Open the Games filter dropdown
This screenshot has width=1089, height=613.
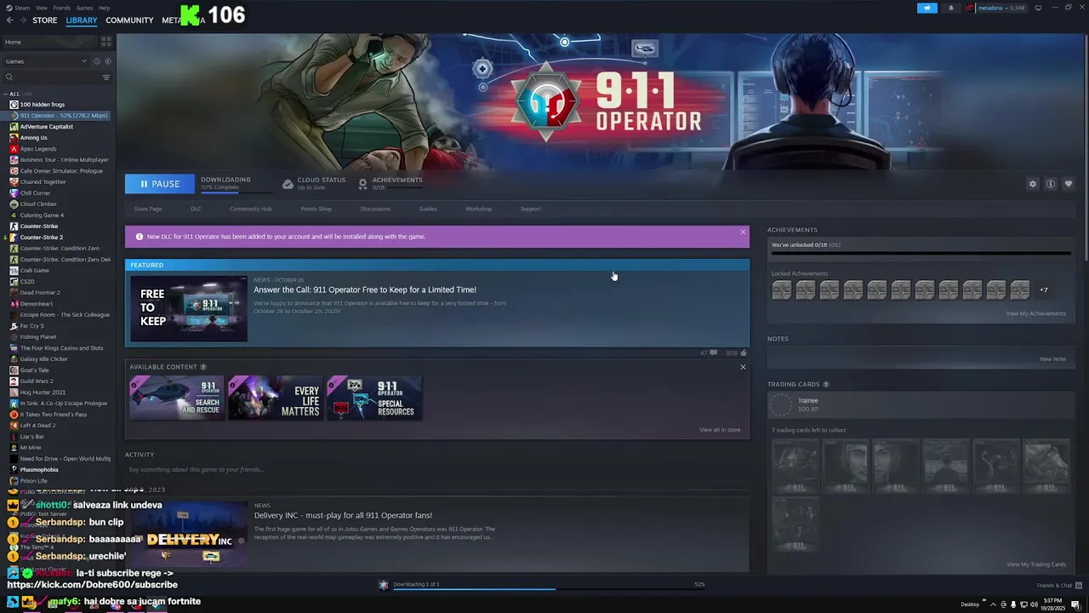(x=46, y=61)
